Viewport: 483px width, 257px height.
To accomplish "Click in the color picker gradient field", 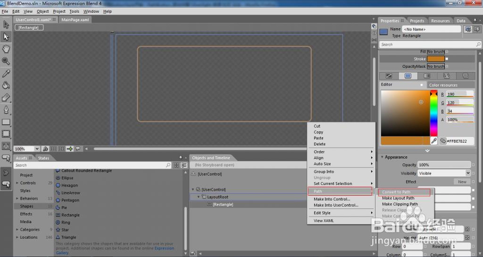I will (x=405, y=113).
